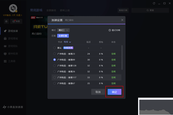The image size is (173, 115).
Task: Select the 默认 智能选择 radio button
Action: (x=54, y=48)
